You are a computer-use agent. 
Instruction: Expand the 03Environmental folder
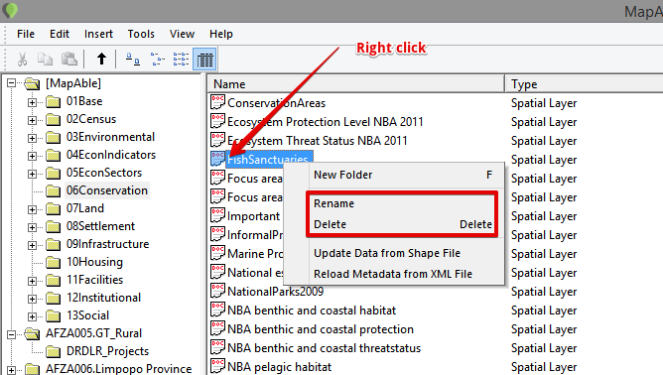coord(32,138)
